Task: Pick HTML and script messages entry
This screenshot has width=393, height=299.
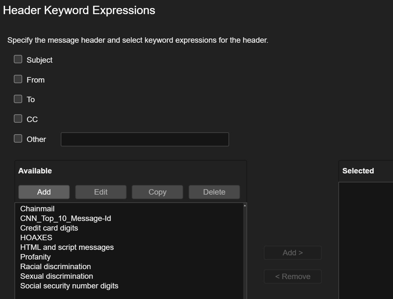Action: point(67,247)
